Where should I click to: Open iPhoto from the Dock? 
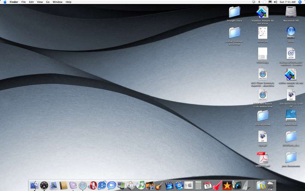pos(150,185)
